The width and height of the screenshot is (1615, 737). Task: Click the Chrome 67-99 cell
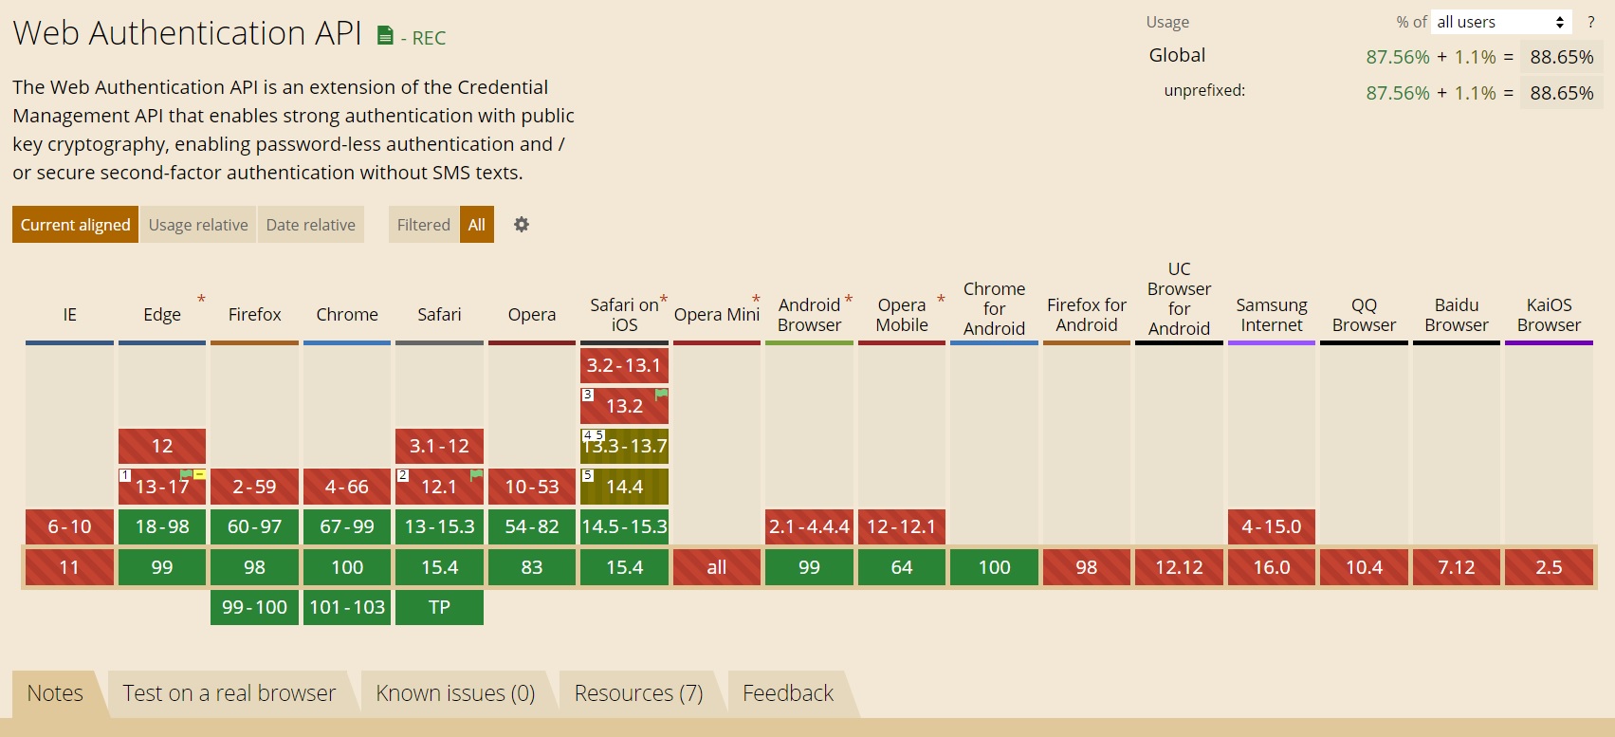pos(347,526)
